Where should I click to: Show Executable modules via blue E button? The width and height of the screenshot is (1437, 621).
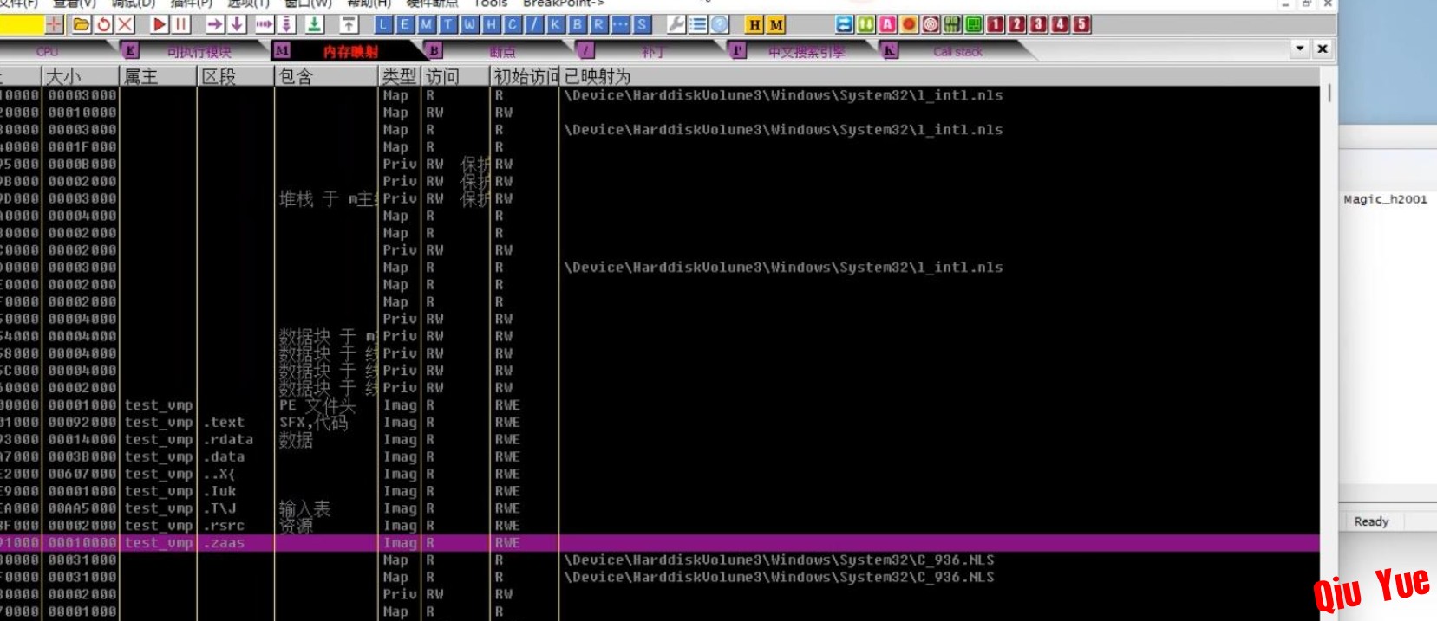[x=404, y=24]
